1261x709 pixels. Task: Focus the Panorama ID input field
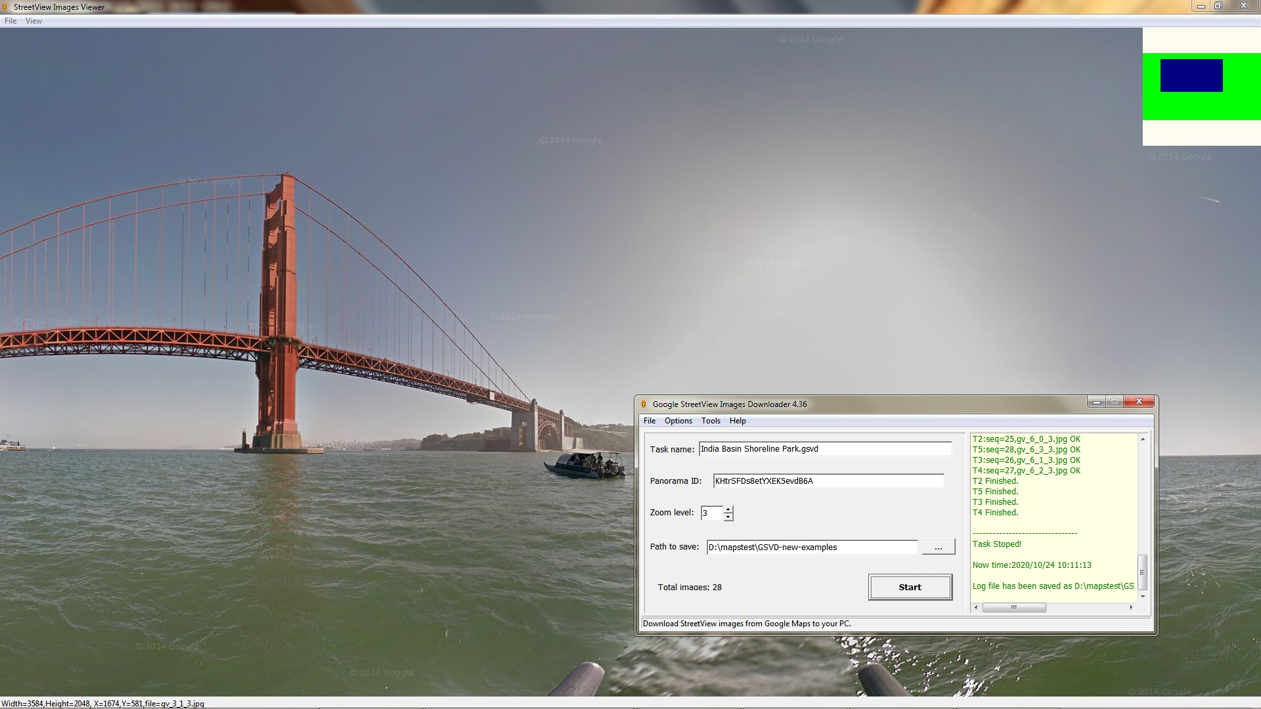tap(828, 481)
